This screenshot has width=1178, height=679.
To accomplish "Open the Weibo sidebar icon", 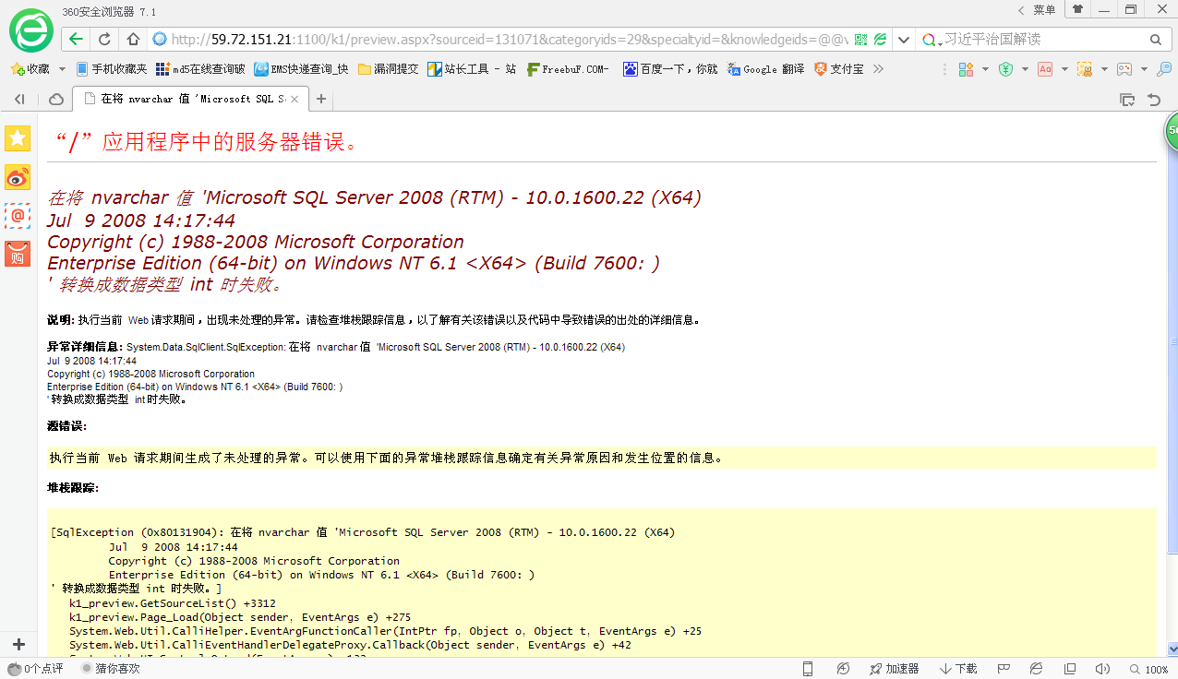I will pos(18,177).
